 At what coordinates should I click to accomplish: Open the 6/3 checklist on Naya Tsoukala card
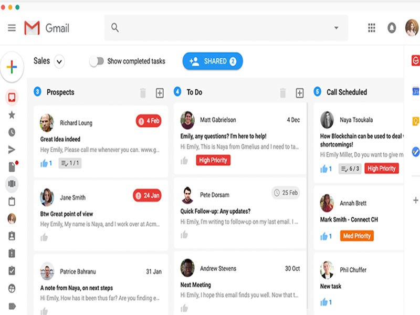tap(350, 169)
